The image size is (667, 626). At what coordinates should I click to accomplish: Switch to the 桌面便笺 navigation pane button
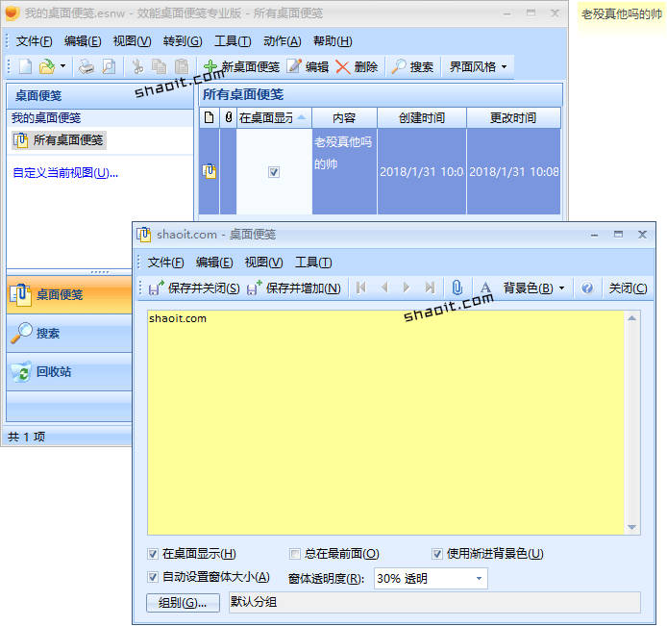click(x=69, y=294)
